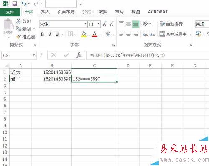Expand the copy options arrow

34,29
